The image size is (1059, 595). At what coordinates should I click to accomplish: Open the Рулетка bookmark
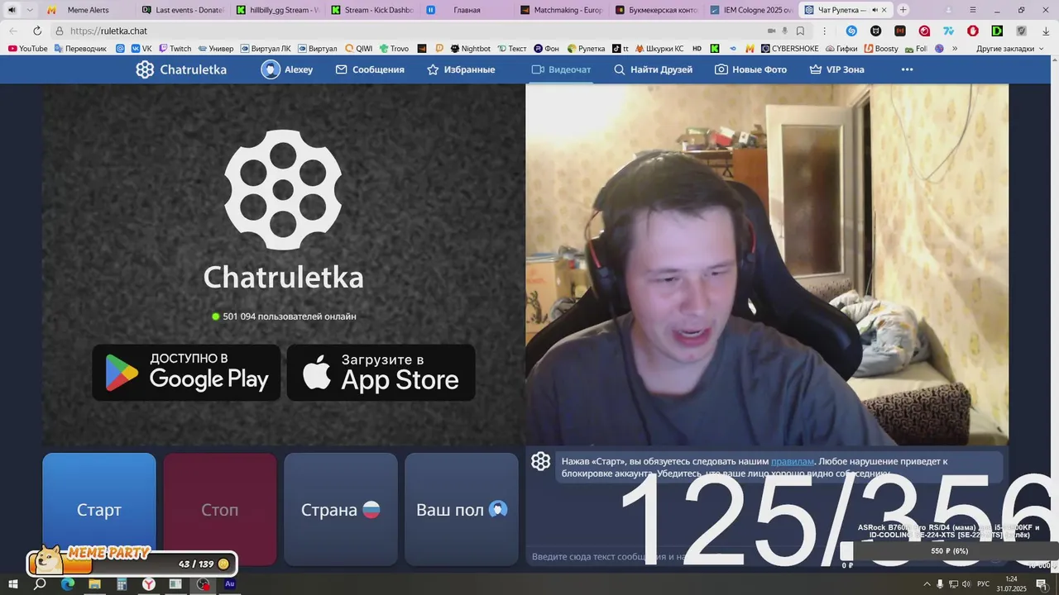(586, 49)
